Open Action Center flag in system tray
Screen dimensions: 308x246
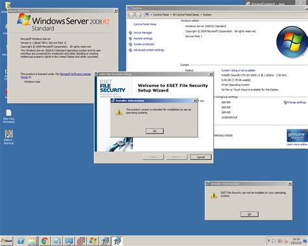tap(274, 241)
